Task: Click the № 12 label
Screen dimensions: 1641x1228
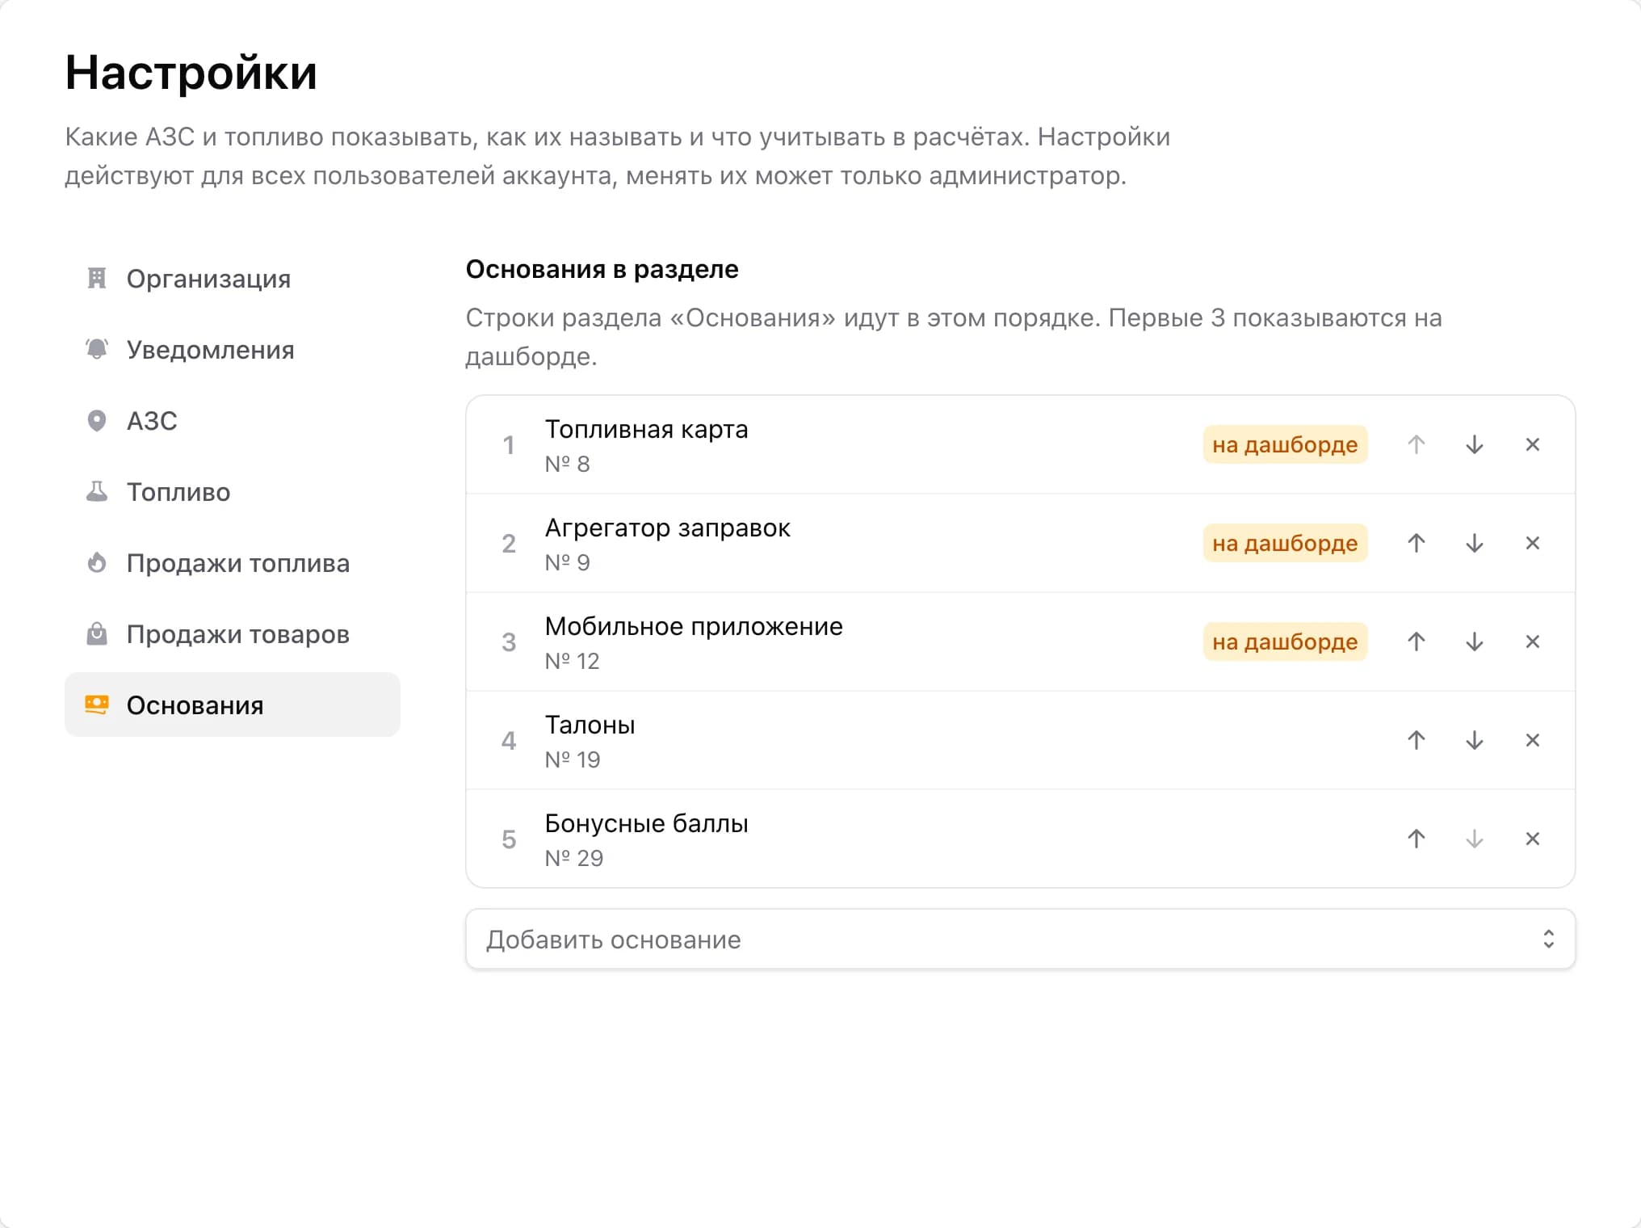Action: [572, 661]
